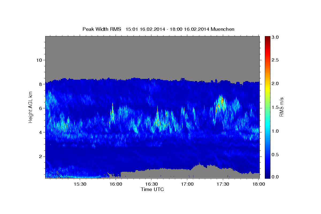Click the 'Time UTC' axis label
This screenshot has width=321, height=214.
point(152,189)
